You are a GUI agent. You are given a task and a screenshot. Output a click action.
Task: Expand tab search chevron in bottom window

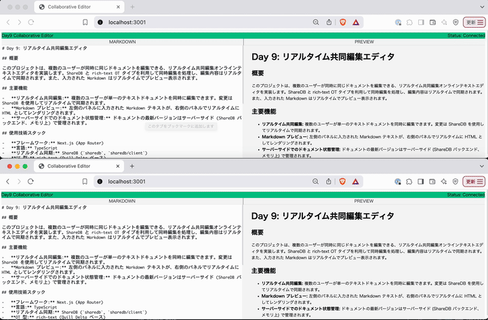481,166
